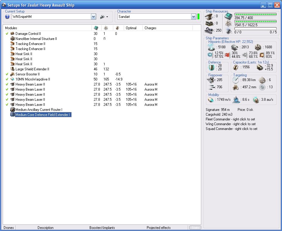282x231 pixels.
Task: Sort by the powergrid column header icon
Action: tap(106, 28)
